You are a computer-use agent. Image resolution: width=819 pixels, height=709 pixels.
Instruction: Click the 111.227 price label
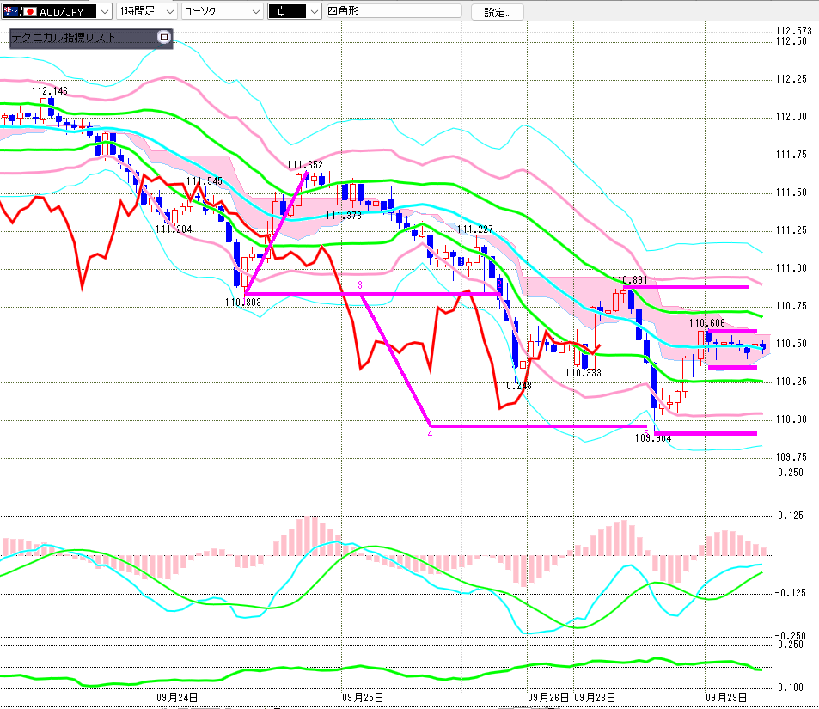[474, 229]
